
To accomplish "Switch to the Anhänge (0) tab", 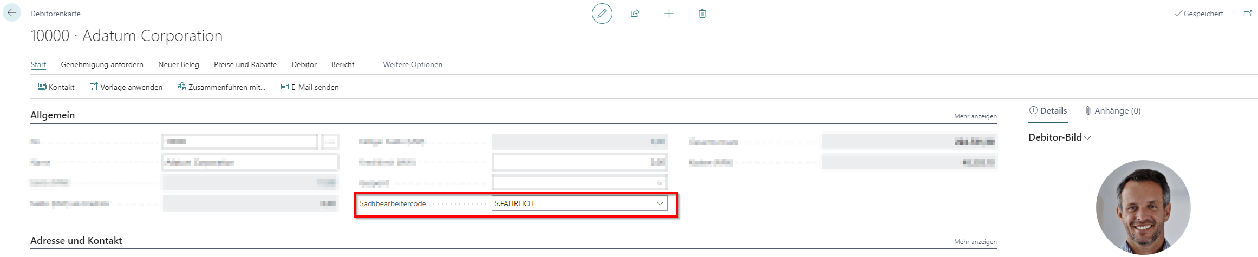I will point(1113,111).
